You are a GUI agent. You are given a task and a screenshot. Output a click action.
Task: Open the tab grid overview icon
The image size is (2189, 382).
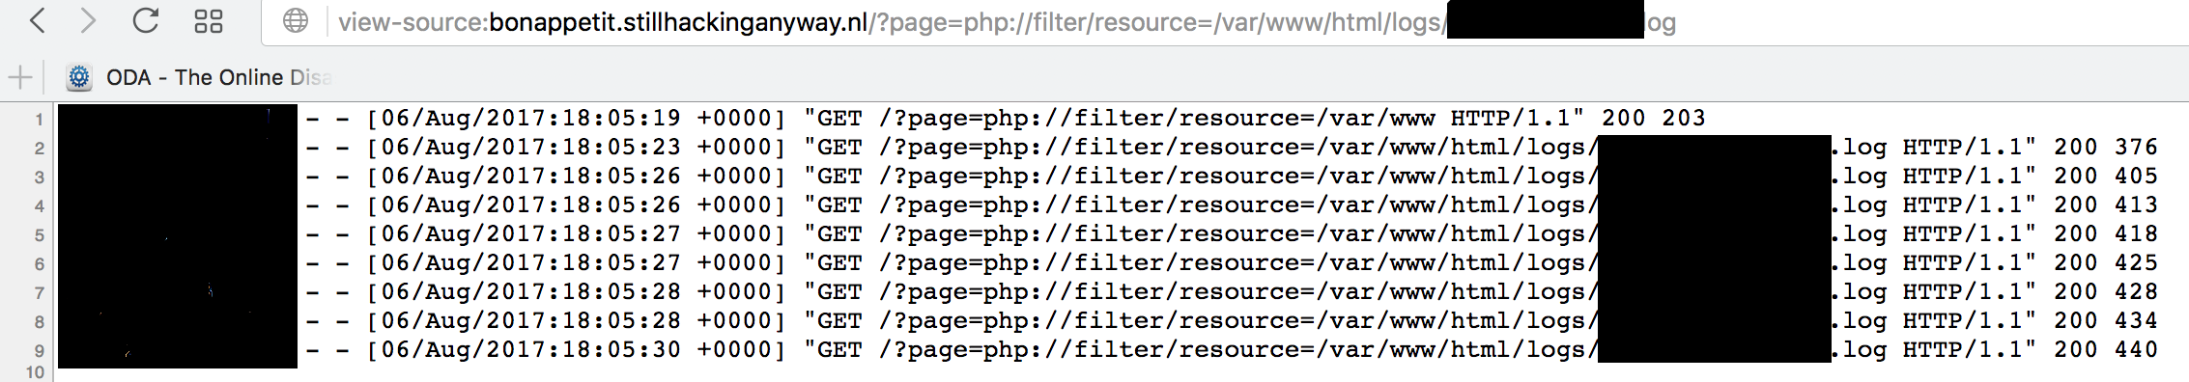[209, 21]
